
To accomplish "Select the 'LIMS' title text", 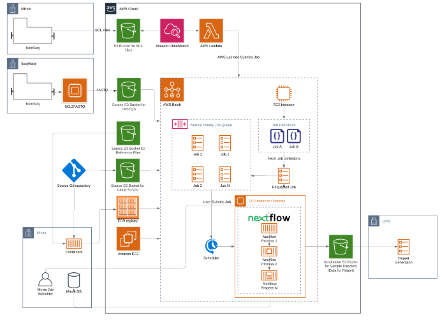I will (x=386, y=221).
